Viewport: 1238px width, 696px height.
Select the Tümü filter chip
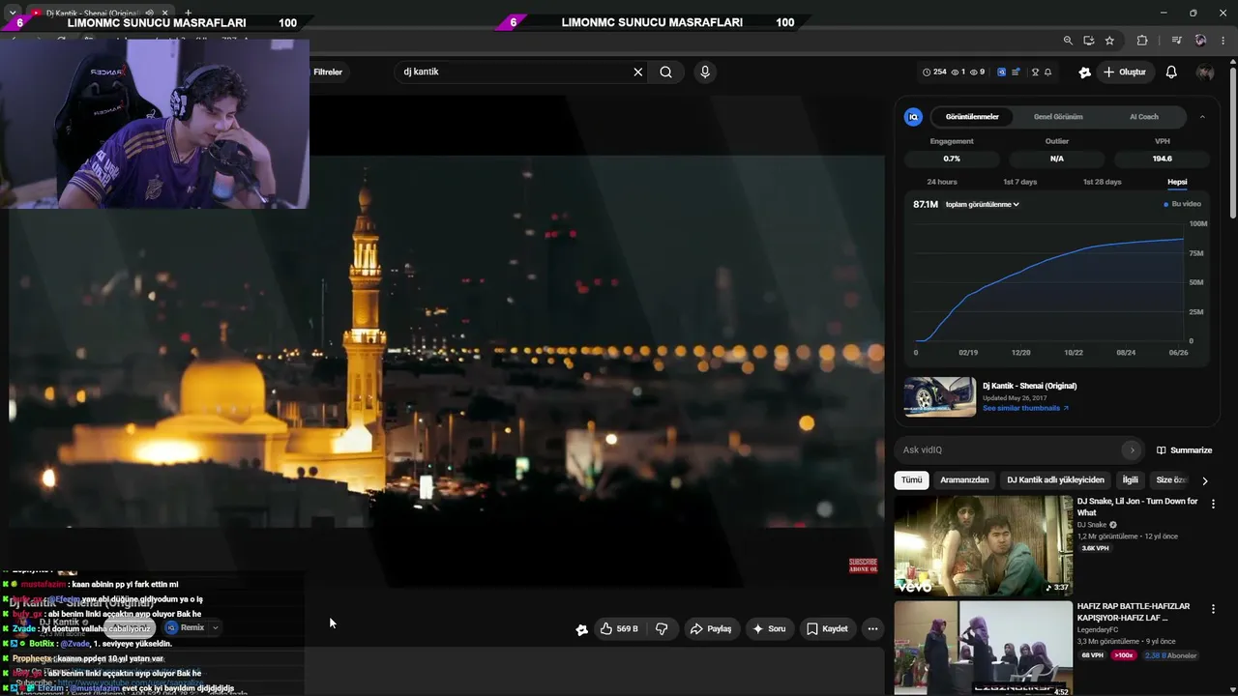[x=912, y=479]
